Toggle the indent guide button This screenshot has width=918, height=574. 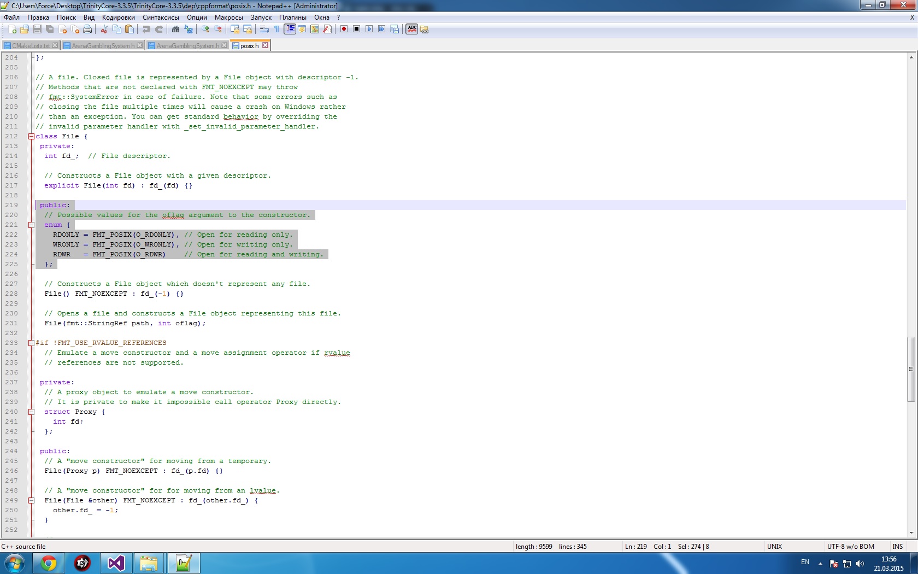[x=290, y=30]
